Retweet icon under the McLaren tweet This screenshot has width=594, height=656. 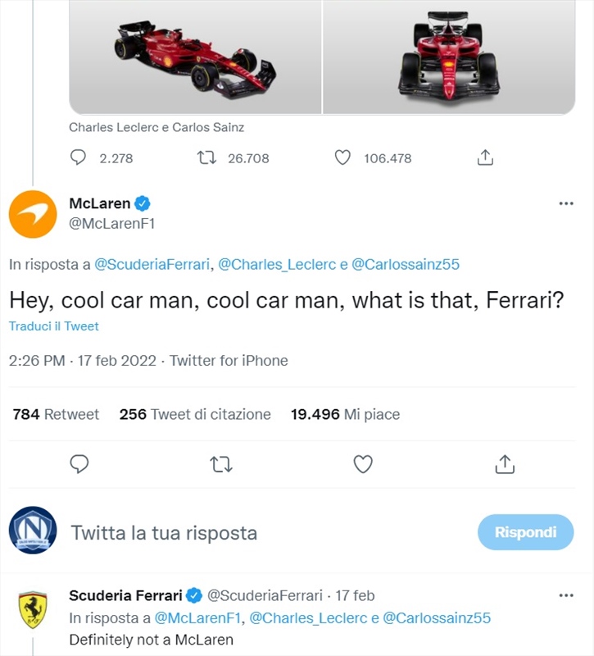[x=220, y=464]
